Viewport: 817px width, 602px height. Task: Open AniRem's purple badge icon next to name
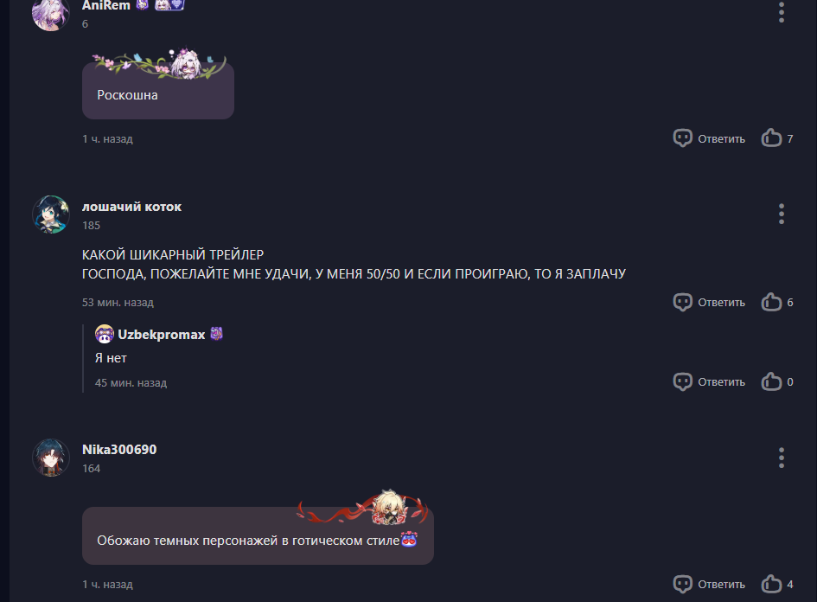[143, 5]
